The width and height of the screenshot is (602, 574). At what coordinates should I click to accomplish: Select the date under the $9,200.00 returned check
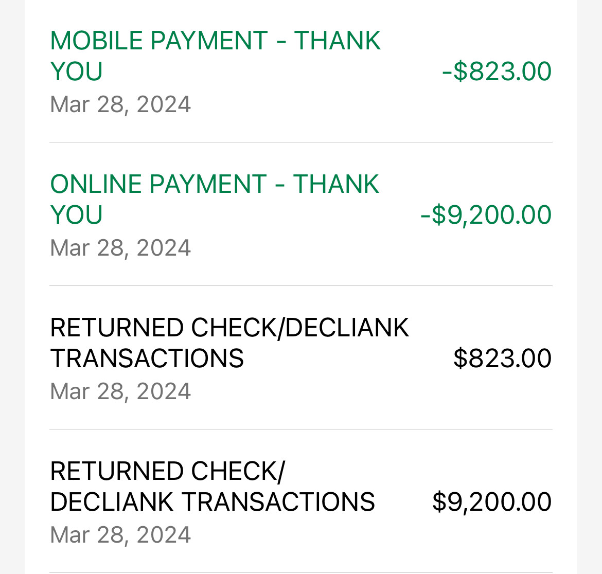120,535
